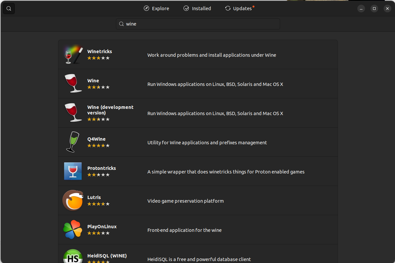
Task: Click the compass icon beside Explore
Action: [x=146, y=9]
